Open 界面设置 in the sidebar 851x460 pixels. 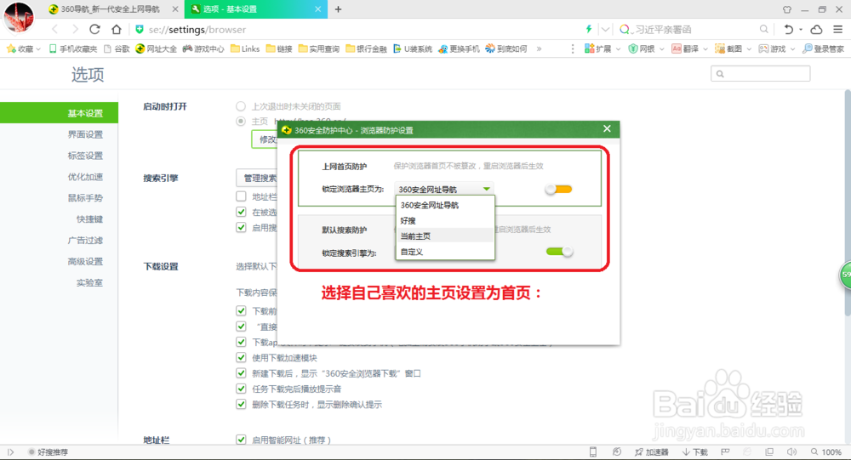(x=85, y=134)
